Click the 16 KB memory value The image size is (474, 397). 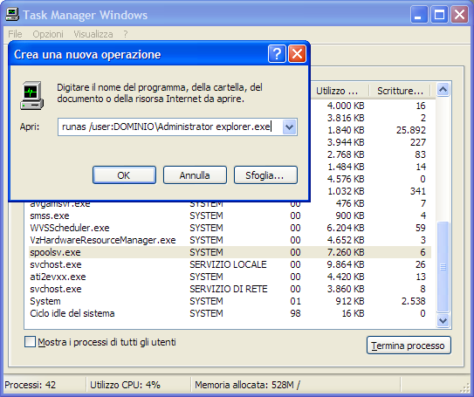click(x=353, y=313)
